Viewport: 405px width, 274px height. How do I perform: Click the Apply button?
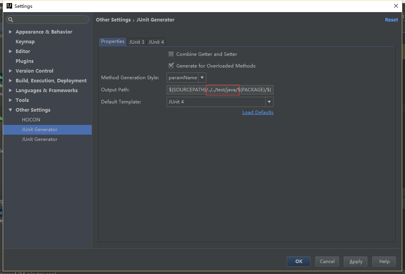(x=356, y=262)
